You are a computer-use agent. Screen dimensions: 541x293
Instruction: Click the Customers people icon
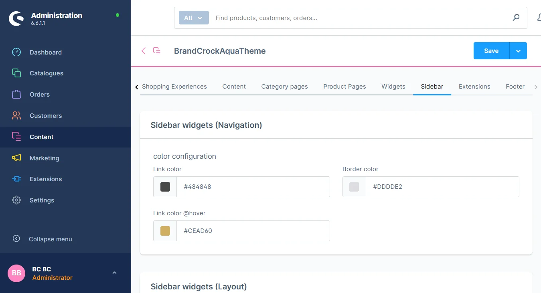(16, 116)
